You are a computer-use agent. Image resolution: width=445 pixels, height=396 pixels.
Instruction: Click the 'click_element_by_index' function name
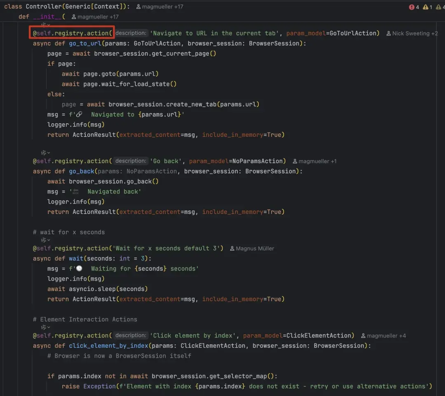tap(109, 346)
